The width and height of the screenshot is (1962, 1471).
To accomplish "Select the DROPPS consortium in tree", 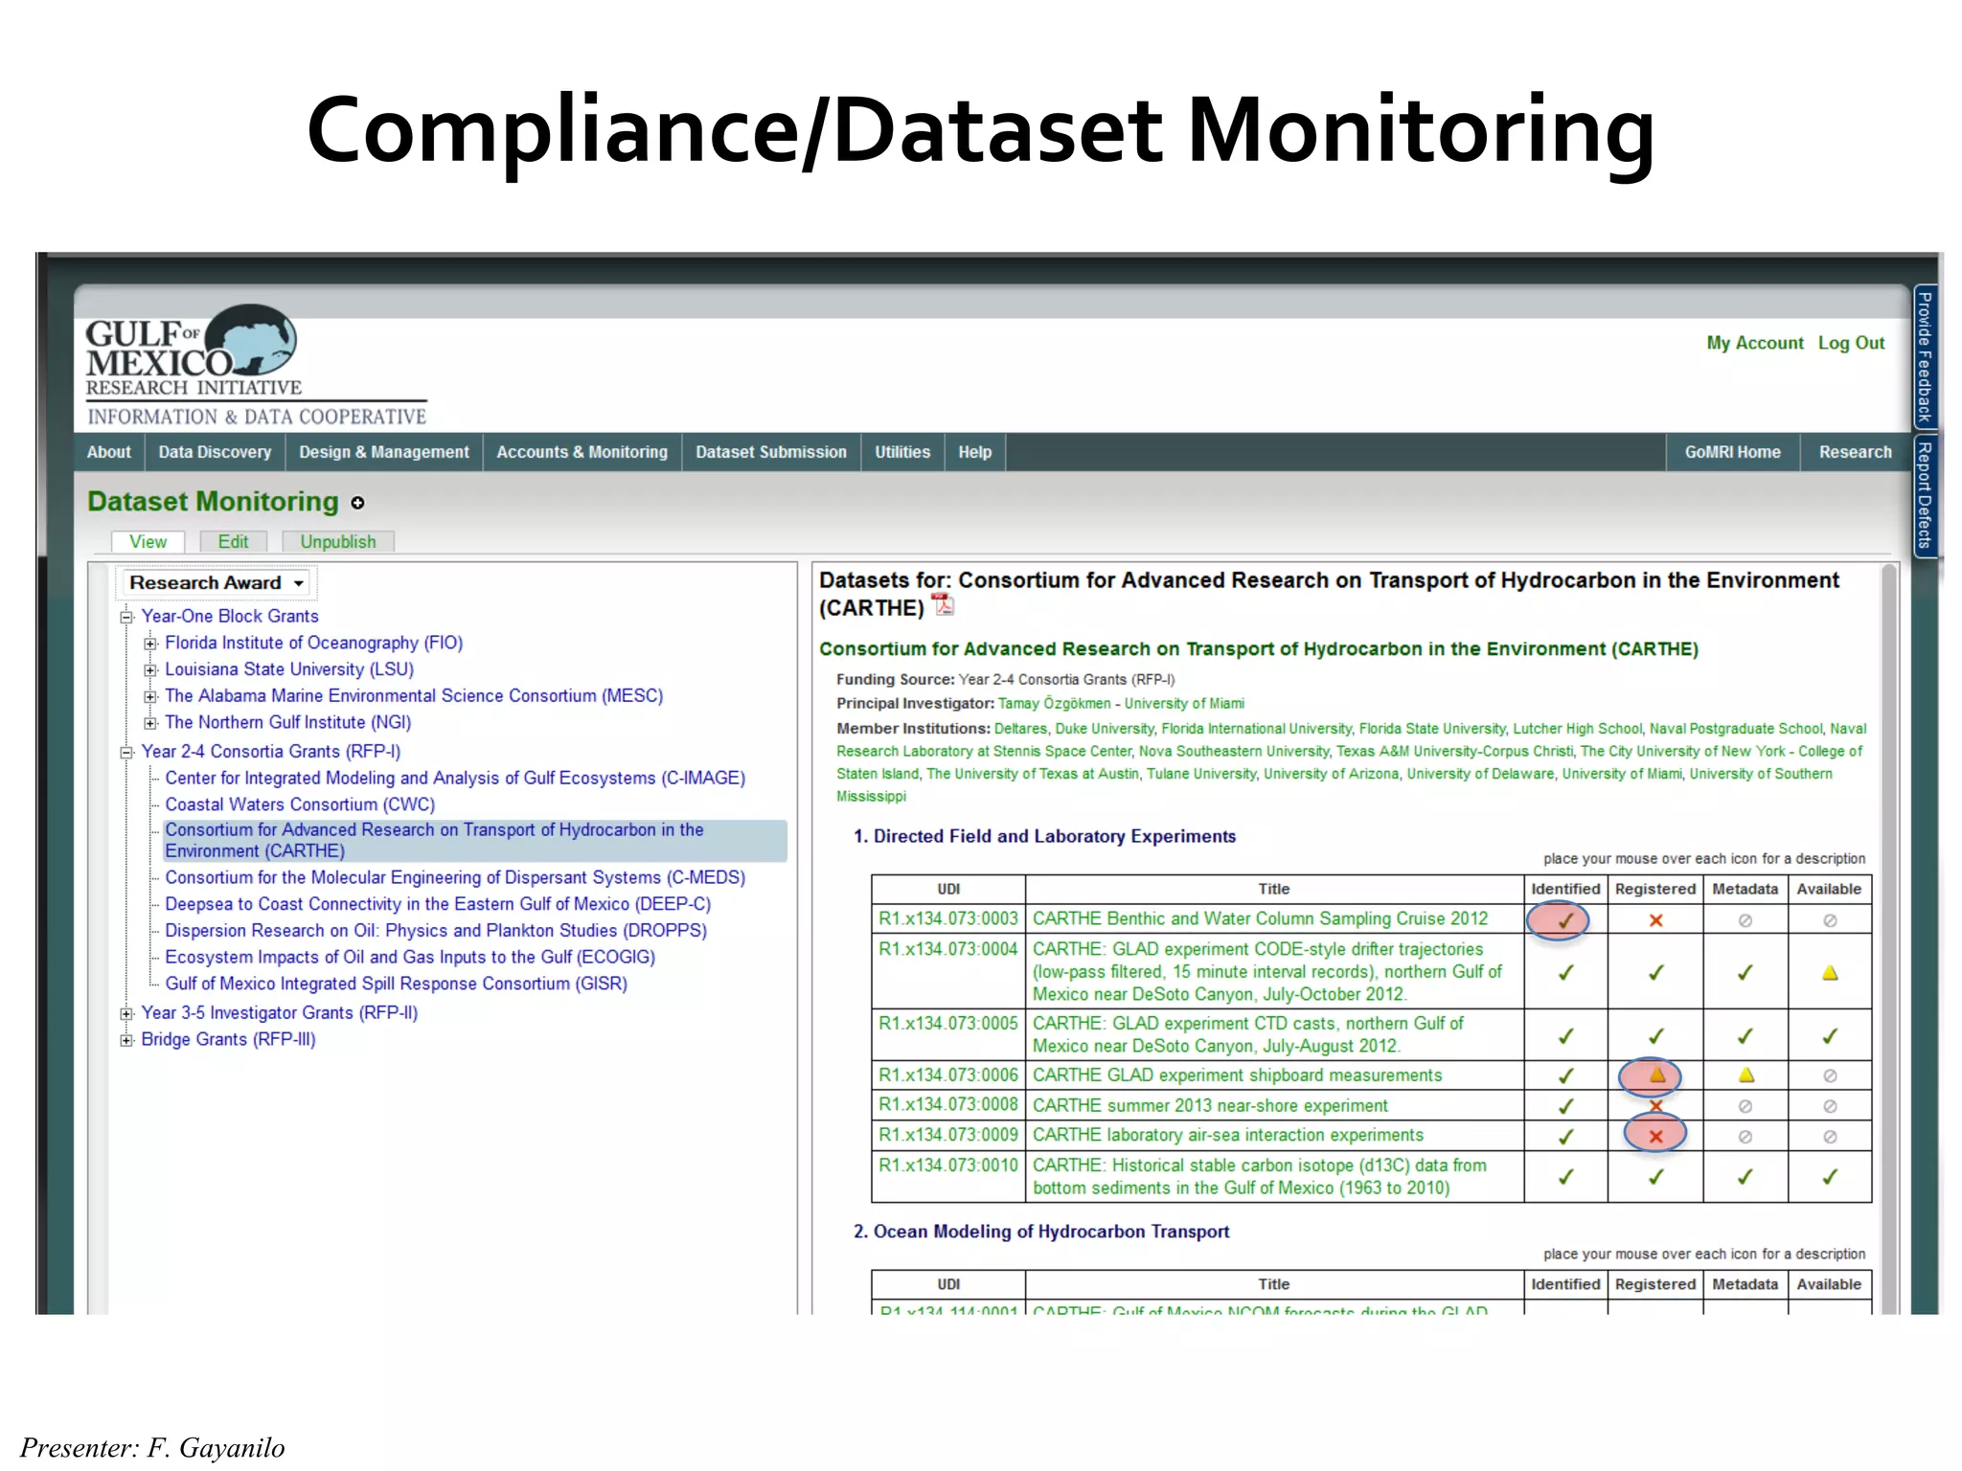I will pos(436,931).
